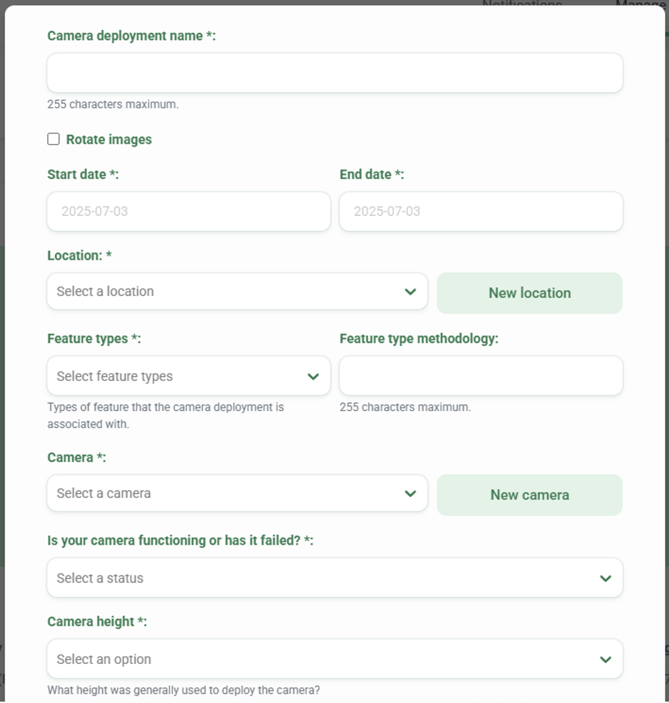The image size is (669, 703).
Task: Expand the Select a status dropdown
Action: click(x=322, y=578)
